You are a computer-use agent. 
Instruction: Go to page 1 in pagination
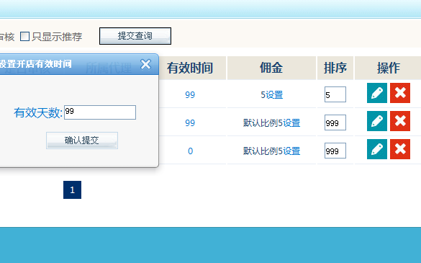click(72, 190)
